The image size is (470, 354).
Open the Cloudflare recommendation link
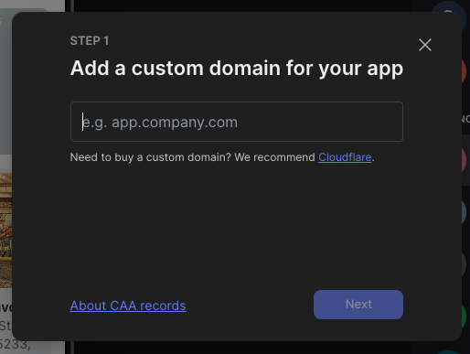pos(345,157)
